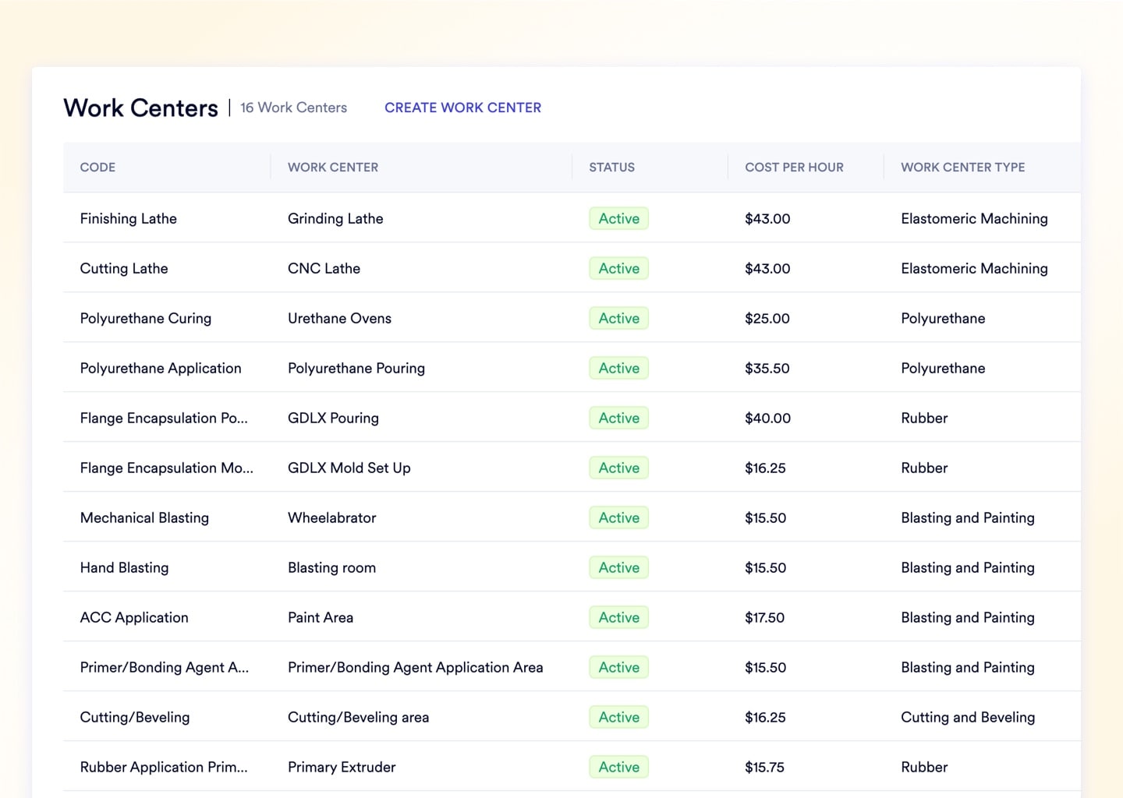Click Rubber type in Primary Extruder row

[x=924, y=767]
